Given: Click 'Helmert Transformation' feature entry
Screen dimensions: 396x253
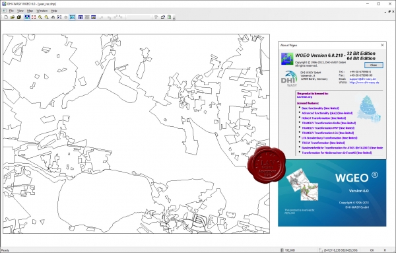Looking at the screenshot, I should [323, 118].
